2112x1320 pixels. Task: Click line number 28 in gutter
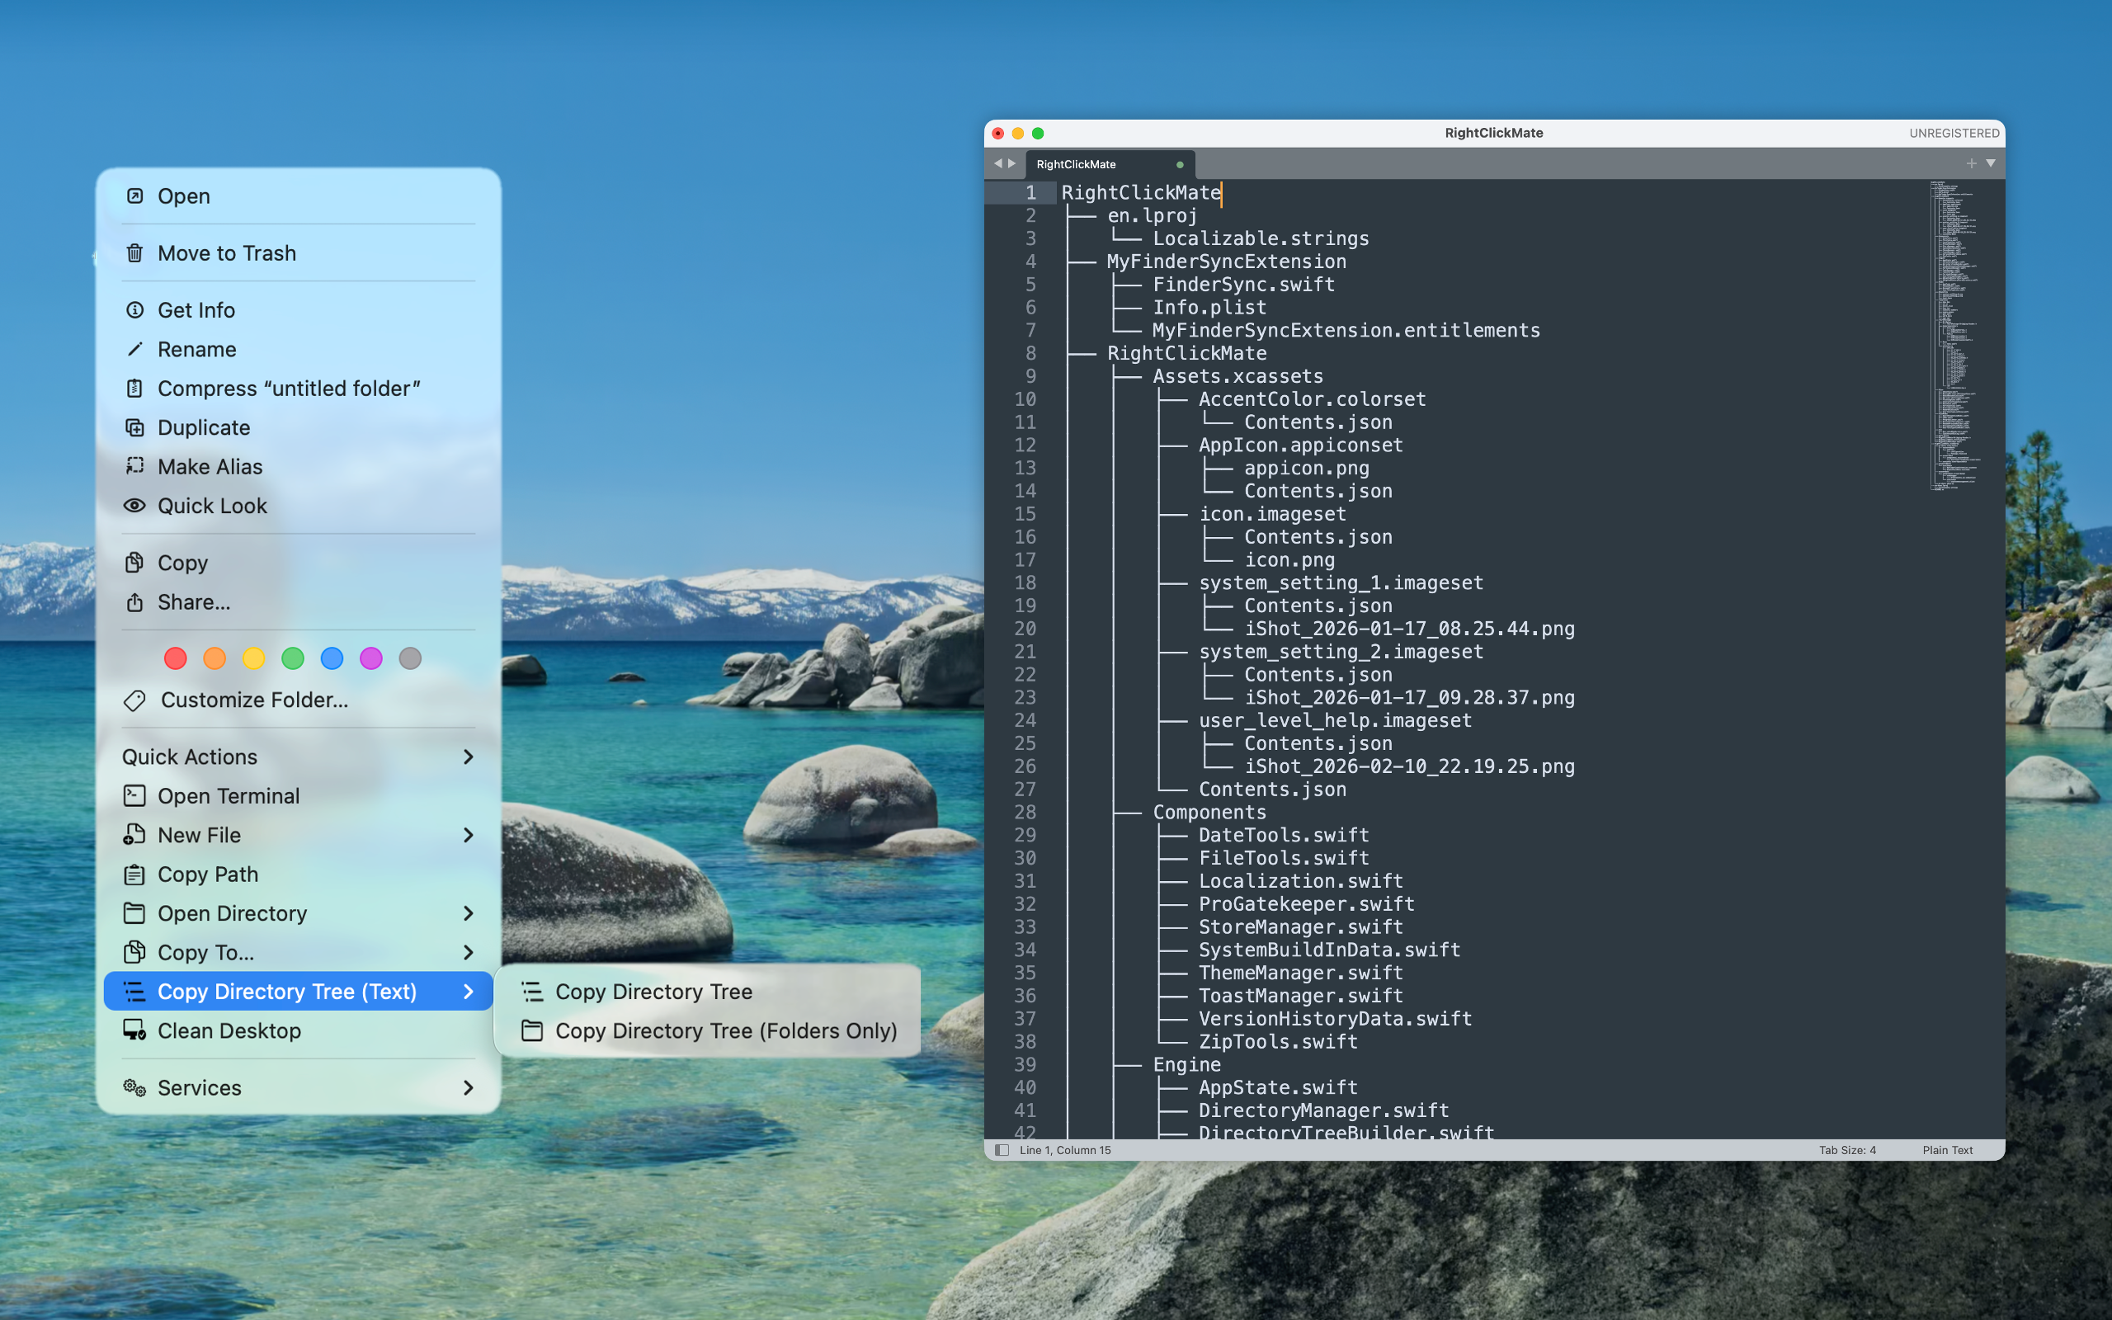pos(1025,812)
